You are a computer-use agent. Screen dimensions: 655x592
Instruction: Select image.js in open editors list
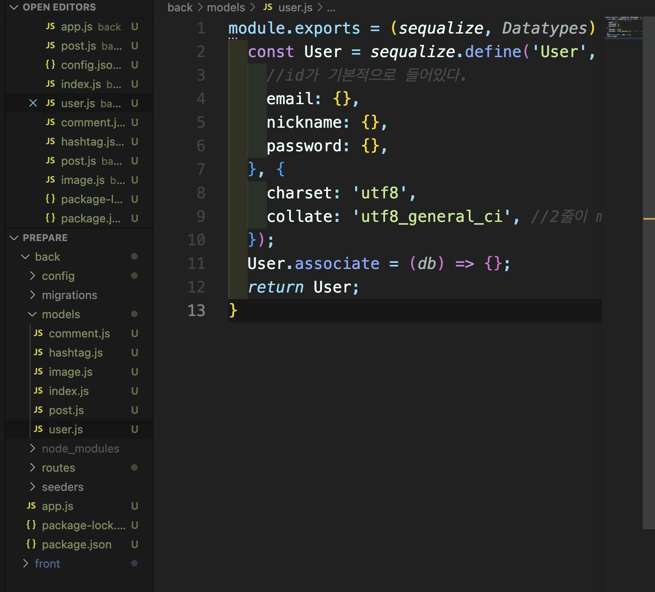coord(79,180)
